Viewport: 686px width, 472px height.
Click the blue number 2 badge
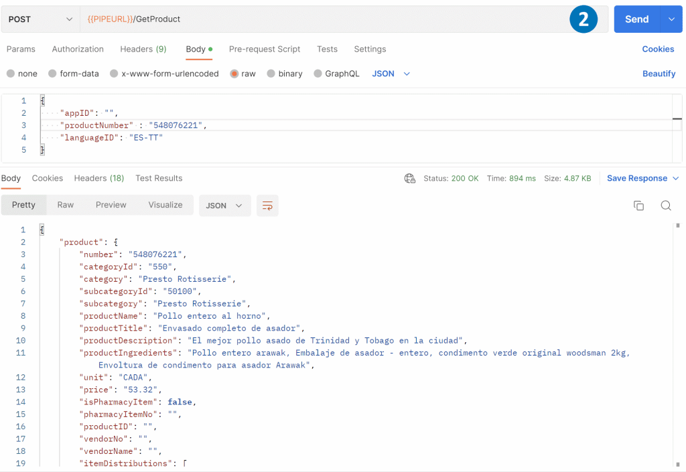[x=583, y=19]
